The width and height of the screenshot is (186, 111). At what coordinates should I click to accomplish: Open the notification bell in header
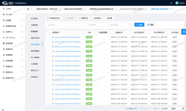[x=171, y=3]
